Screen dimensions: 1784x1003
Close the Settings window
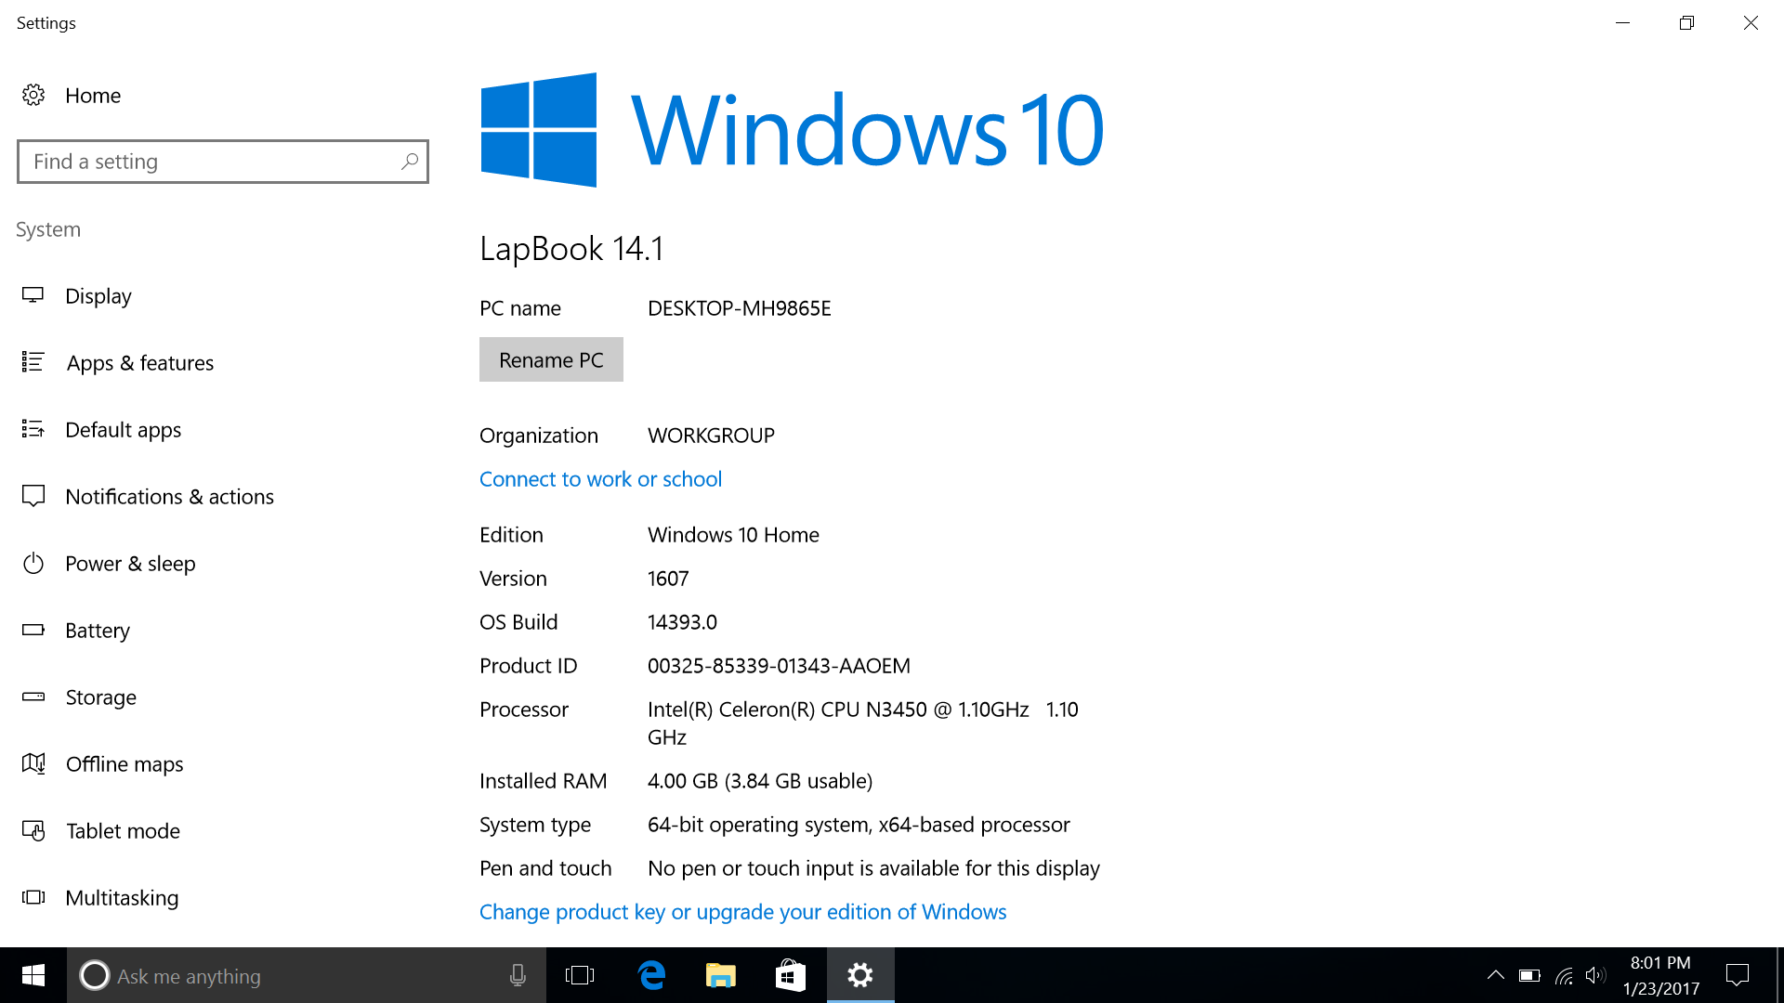pos(1751,22)
